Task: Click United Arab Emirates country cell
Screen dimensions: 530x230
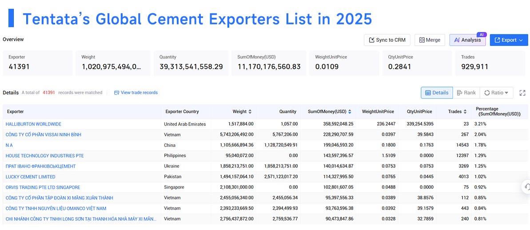Action: (185, 124)
